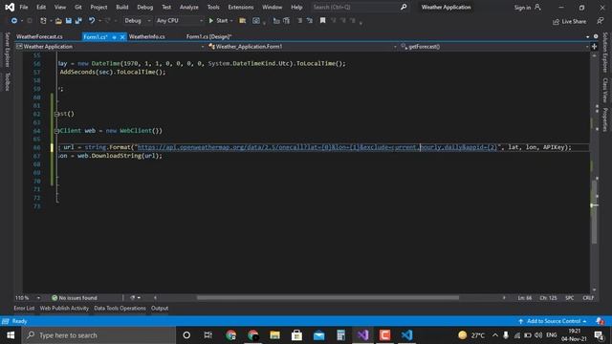Open the Toolbox side tab
Image resolution: width=612 pixels, height=344 pixels.
click(x=7, y=82)
